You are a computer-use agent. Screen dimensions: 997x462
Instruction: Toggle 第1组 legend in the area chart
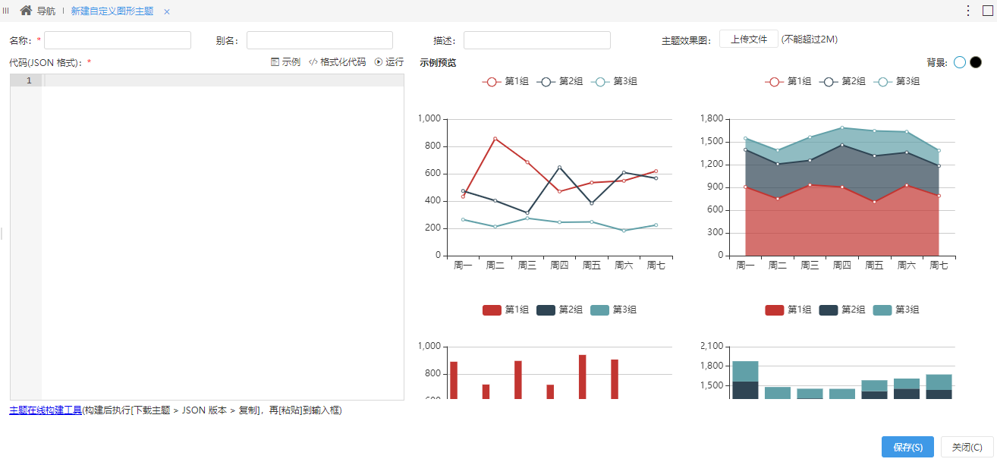point(788,82)
